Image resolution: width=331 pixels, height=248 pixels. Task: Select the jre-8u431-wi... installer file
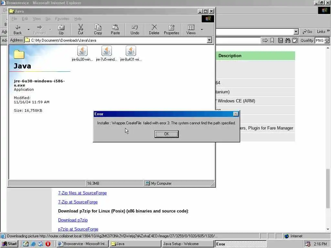pos(131,54)
